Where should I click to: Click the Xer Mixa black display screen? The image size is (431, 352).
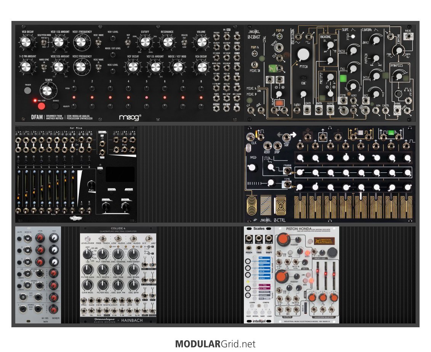[x=120, y=174]
